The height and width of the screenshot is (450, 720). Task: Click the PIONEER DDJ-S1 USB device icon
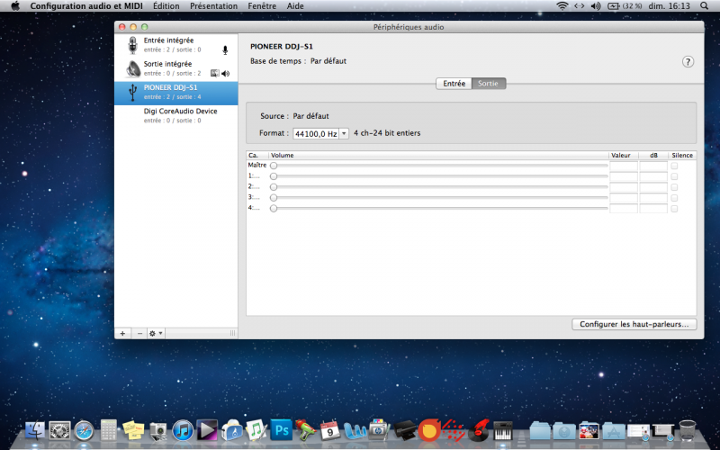132,93
